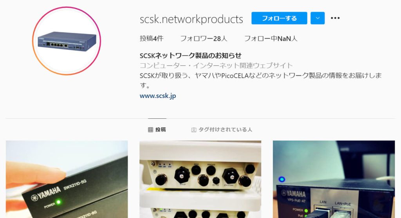Select the 投稿 posts tab

click(x=157, y=130)
